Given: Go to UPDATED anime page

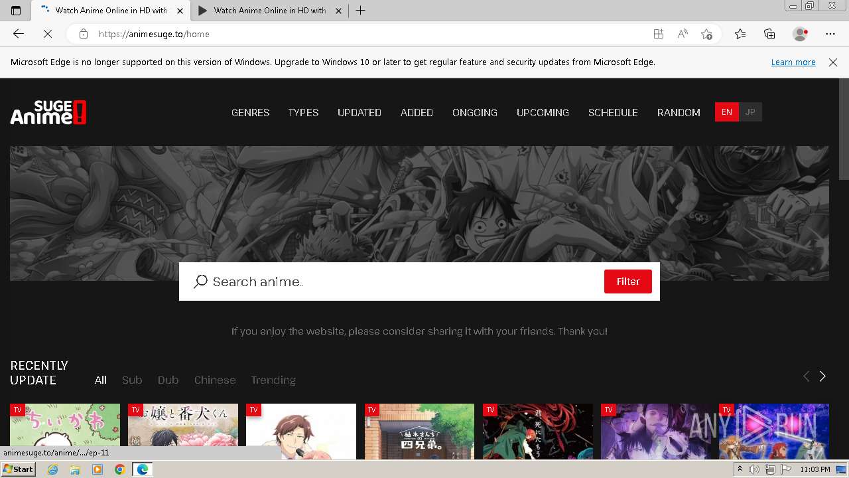Looking at the screenshot, I should click(x=359, y=113).
